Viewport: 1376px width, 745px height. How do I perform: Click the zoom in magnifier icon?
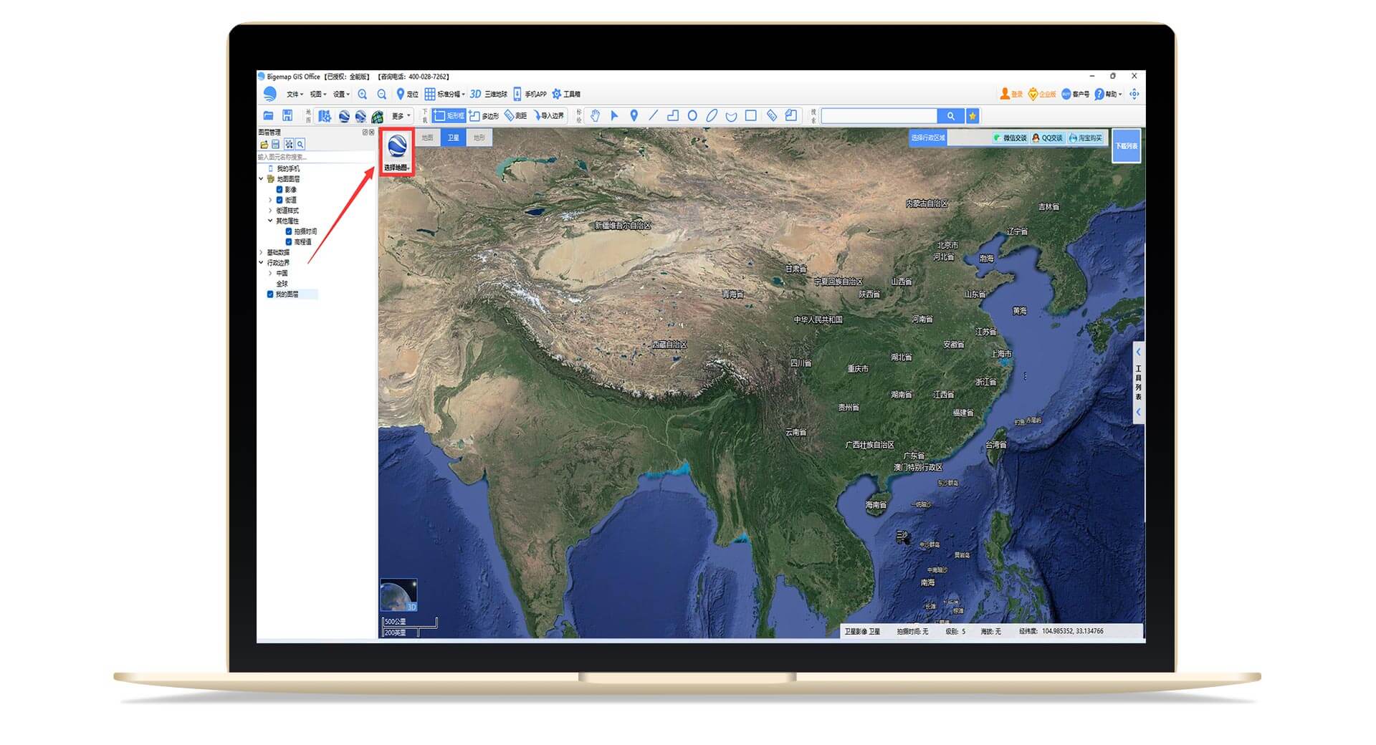363,95
